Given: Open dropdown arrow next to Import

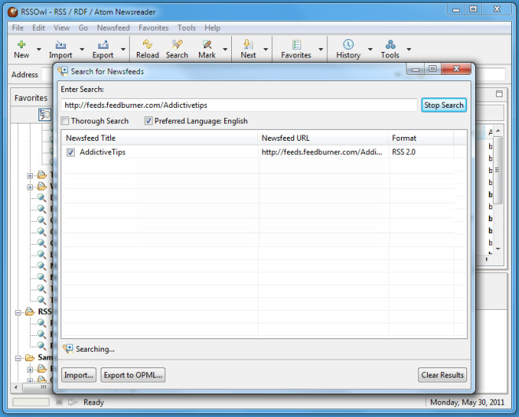Looking at the screenshot, I should coord(82,50).
